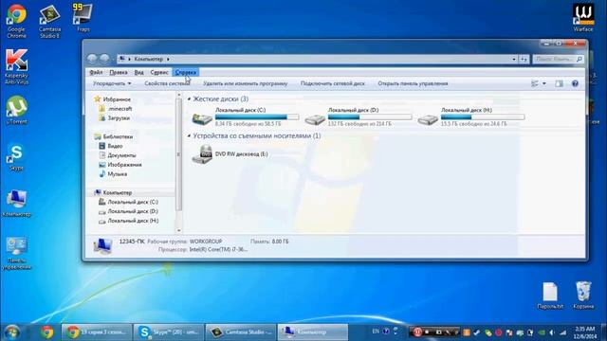Click volume speaker icon in tray
607x341 pixels.
pyautogui.click(x=552, y=332)
